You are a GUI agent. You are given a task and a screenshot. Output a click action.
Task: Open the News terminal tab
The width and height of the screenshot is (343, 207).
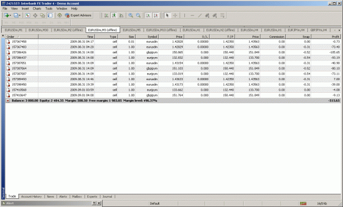(50, 197)
